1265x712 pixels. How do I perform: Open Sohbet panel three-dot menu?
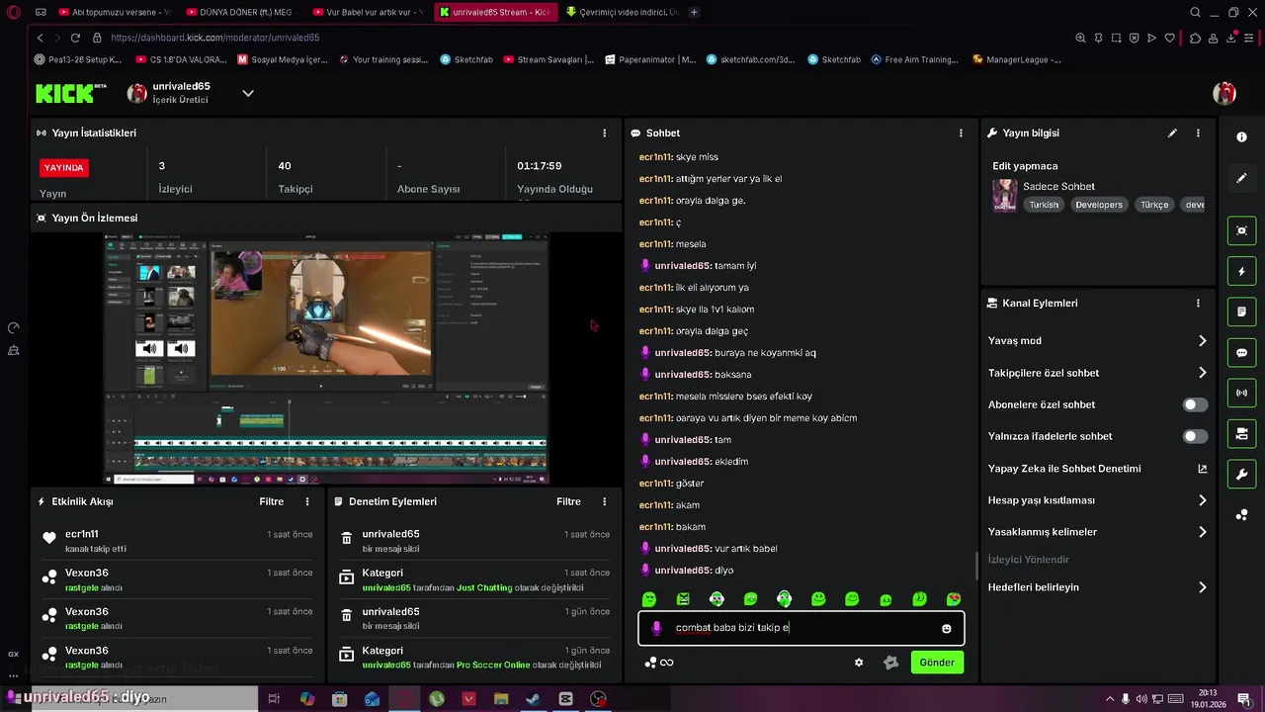961,133
